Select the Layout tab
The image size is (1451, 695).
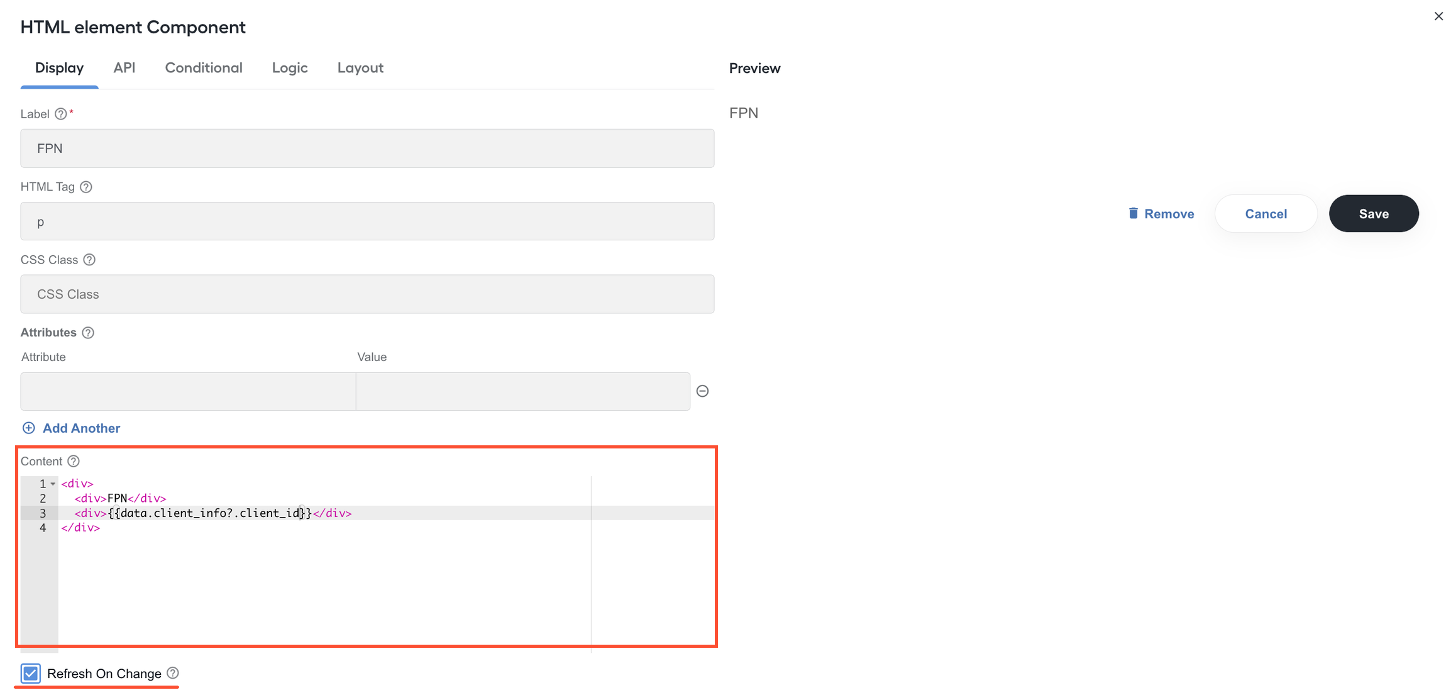pyautogui.click(x=360, y=68)
